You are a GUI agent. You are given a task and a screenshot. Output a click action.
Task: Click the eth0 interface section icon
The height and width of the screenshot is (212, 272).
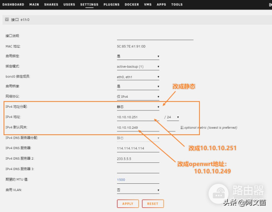[x=7, y=19]
